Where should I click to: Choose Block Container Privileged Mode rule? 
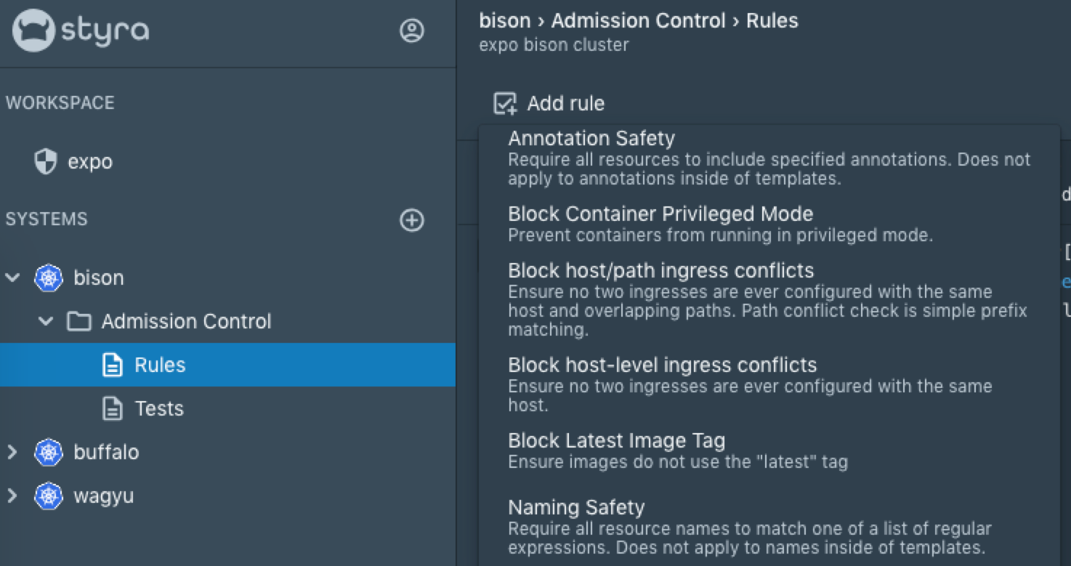point(660,214)
